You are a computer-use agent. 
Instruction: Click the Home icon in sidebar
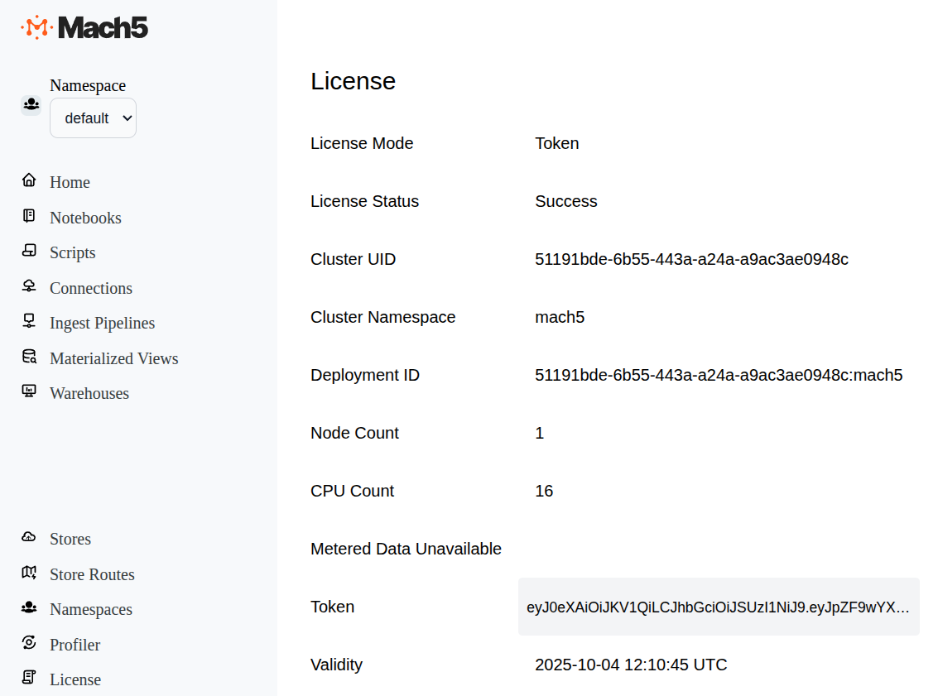click(x=29, y=180)
